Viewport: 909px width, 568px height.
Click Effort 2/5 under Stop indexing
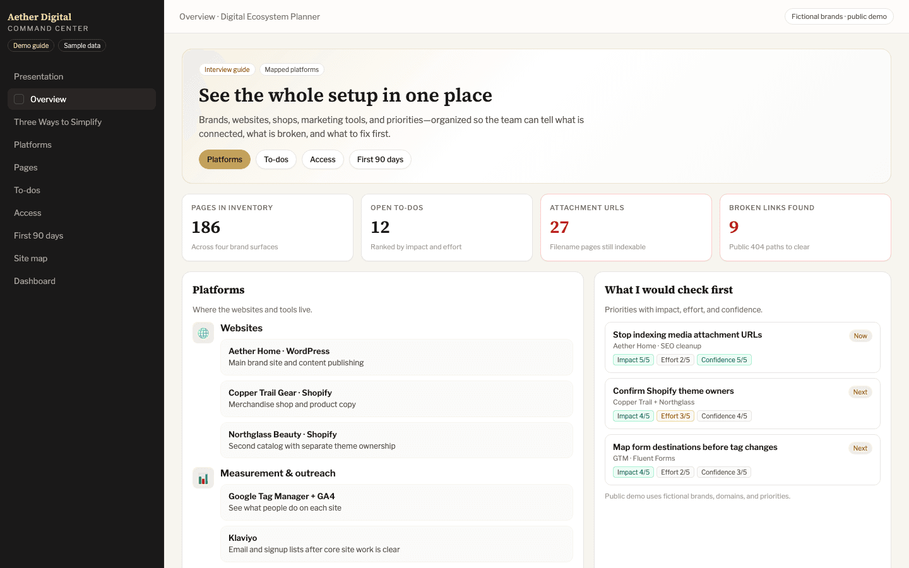675,360
